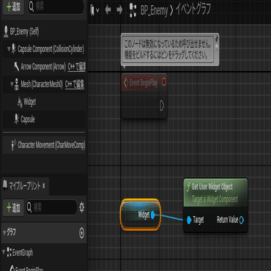
Task: Click Event BeginPlay execution output pin
Action: tap(162, 105)
